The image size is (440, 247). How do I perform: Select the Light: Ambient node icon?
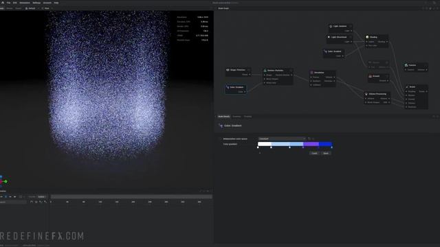click(331, 26)
